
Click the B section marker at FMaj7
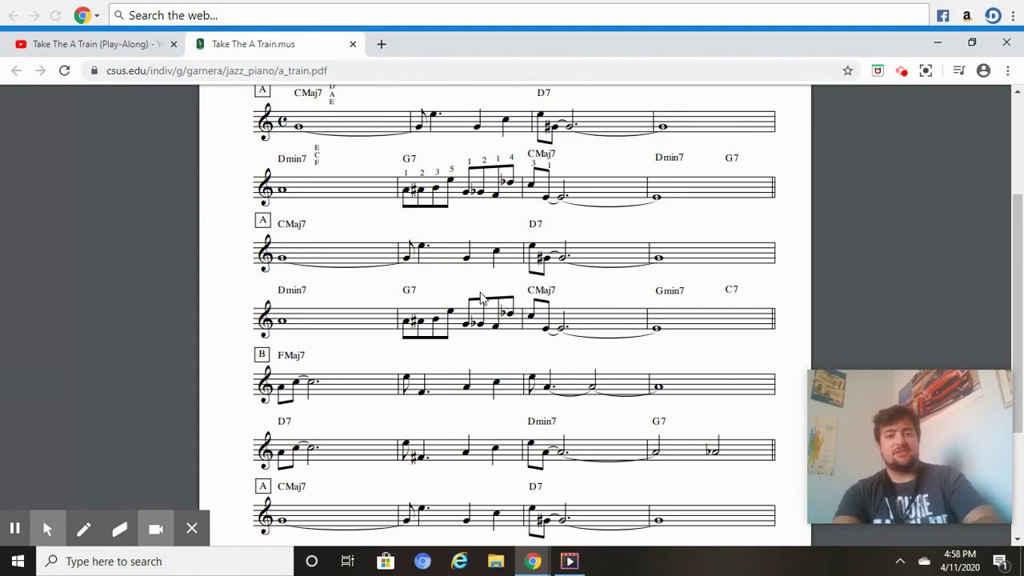point(262,354)
